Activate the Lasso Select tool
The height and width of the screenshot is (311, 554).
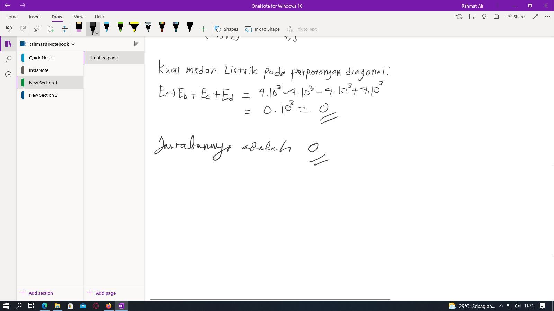[x=51, y=29]
